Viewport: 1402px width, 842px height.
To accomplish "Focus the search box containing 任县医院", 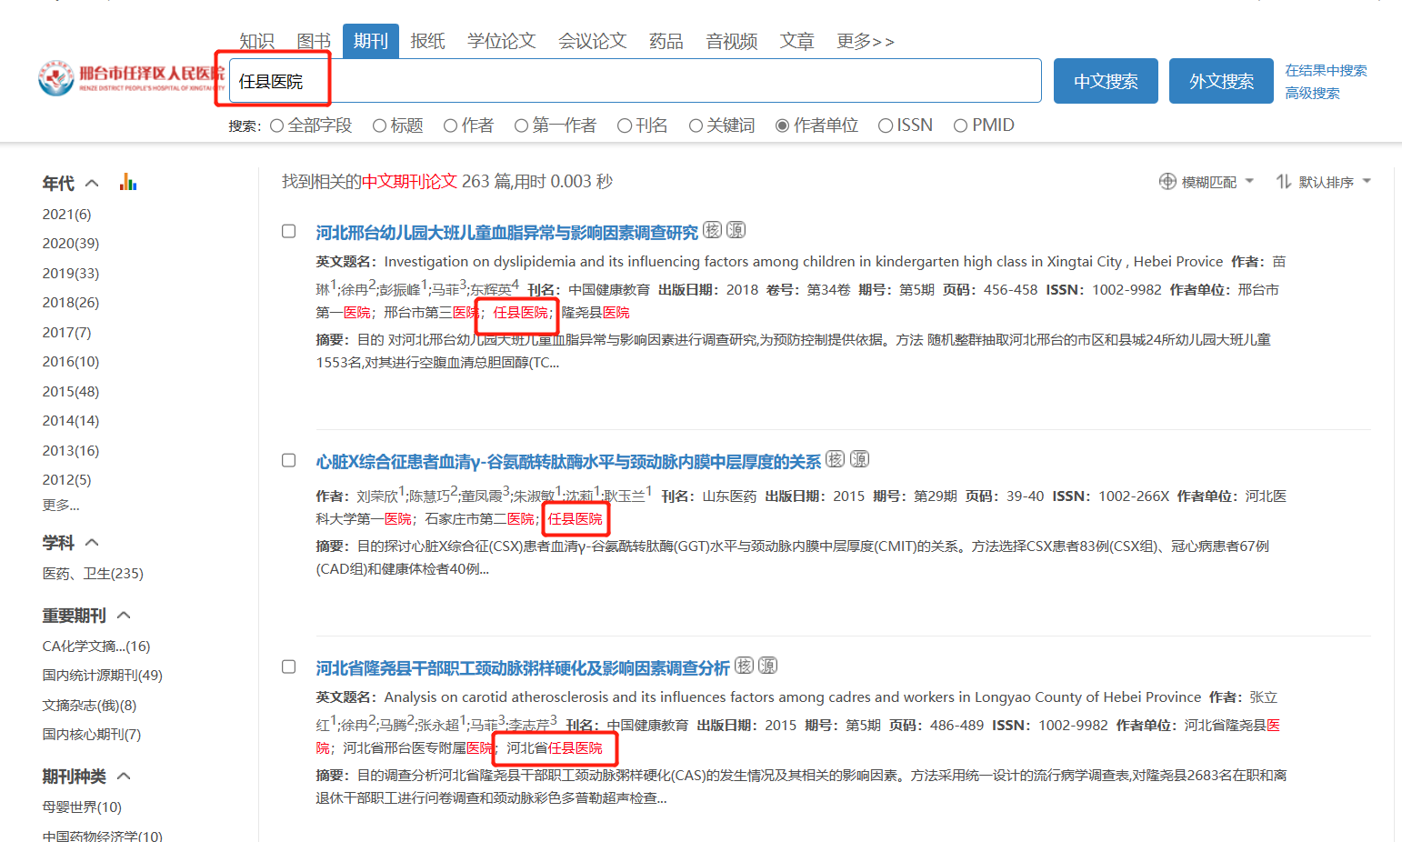I will click(x=636, y=81).
